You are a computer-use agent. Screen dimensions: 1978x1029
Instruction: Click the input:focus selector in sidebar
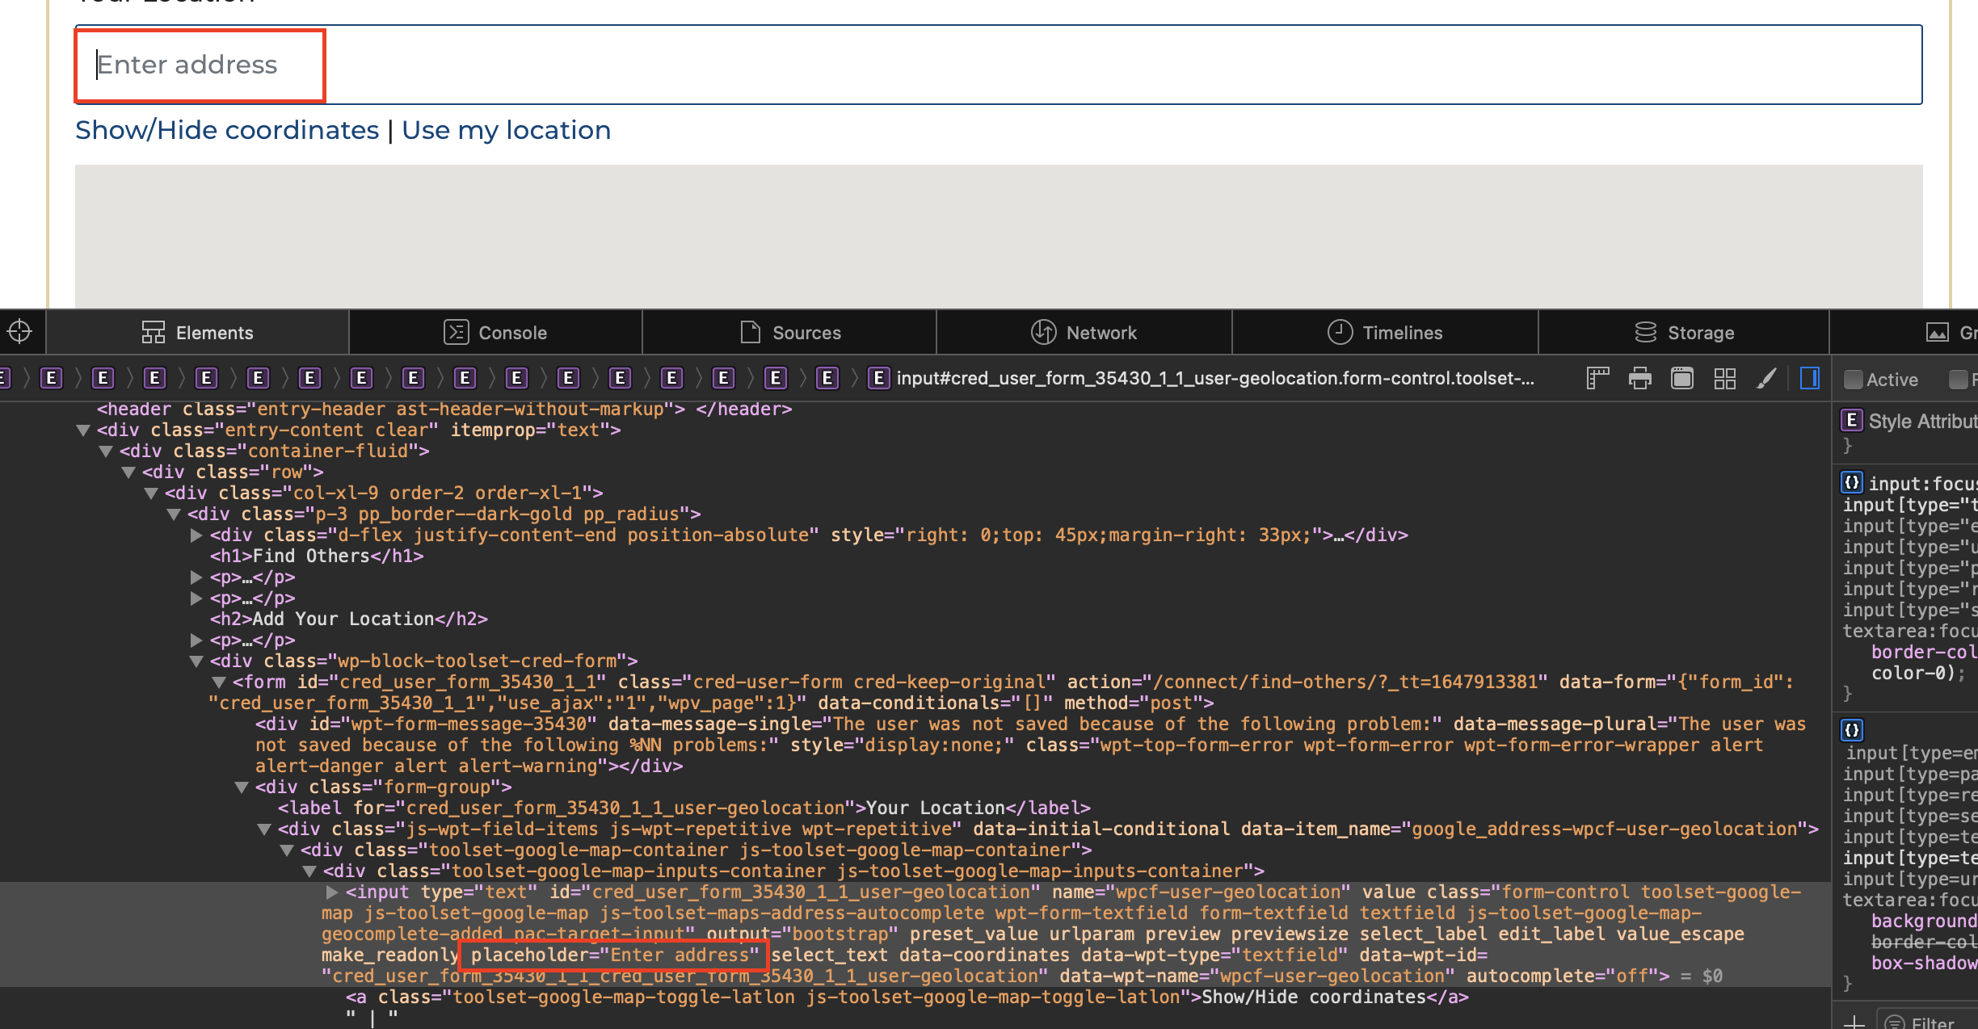tap(1923, 484)
